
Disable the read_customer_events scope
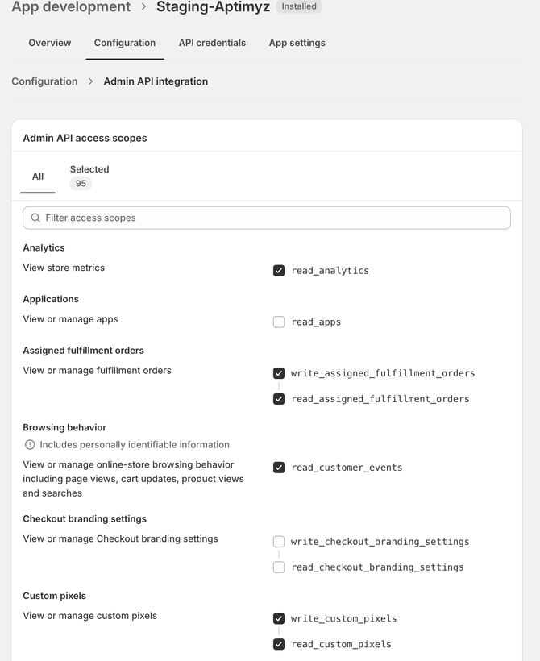pos(279,468)
